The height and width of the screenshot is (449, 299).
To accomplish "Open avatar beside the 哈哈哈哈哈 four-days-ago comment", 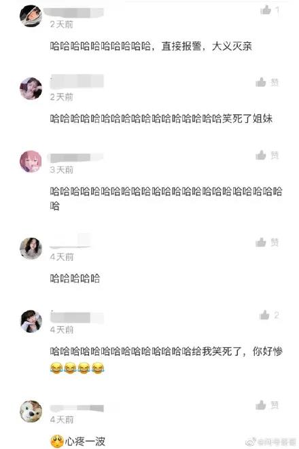I will [31, 248].
